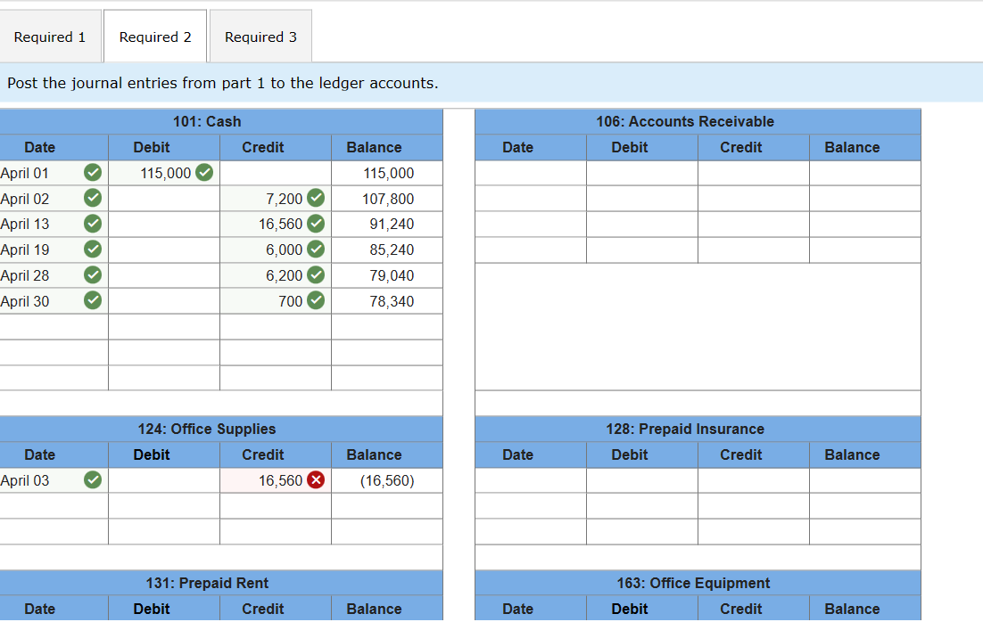Click green check beside 700 credit

[316, 300]
